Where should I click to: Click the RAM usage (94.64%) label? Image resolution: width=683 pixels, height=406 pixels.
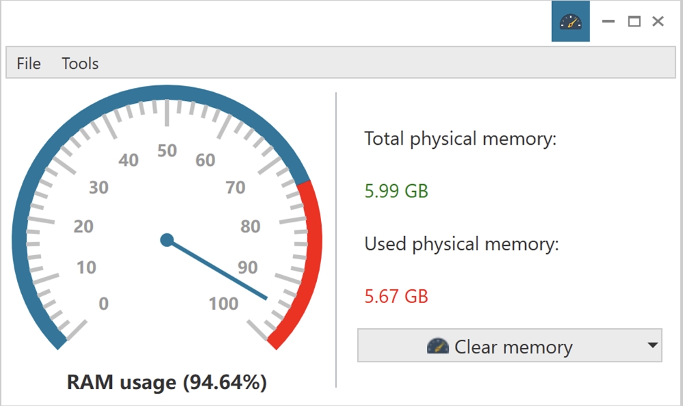pos(167,383)
